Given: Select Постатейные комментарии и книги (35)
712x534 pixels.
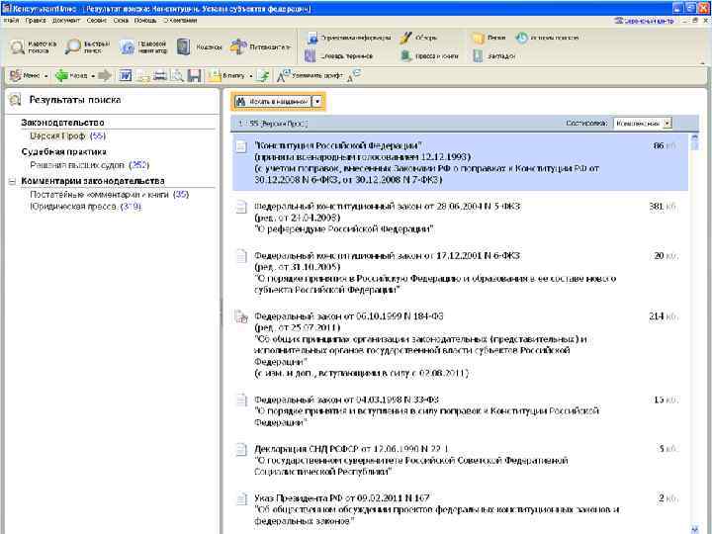Looking at the screenshot, I should (110, 195).
